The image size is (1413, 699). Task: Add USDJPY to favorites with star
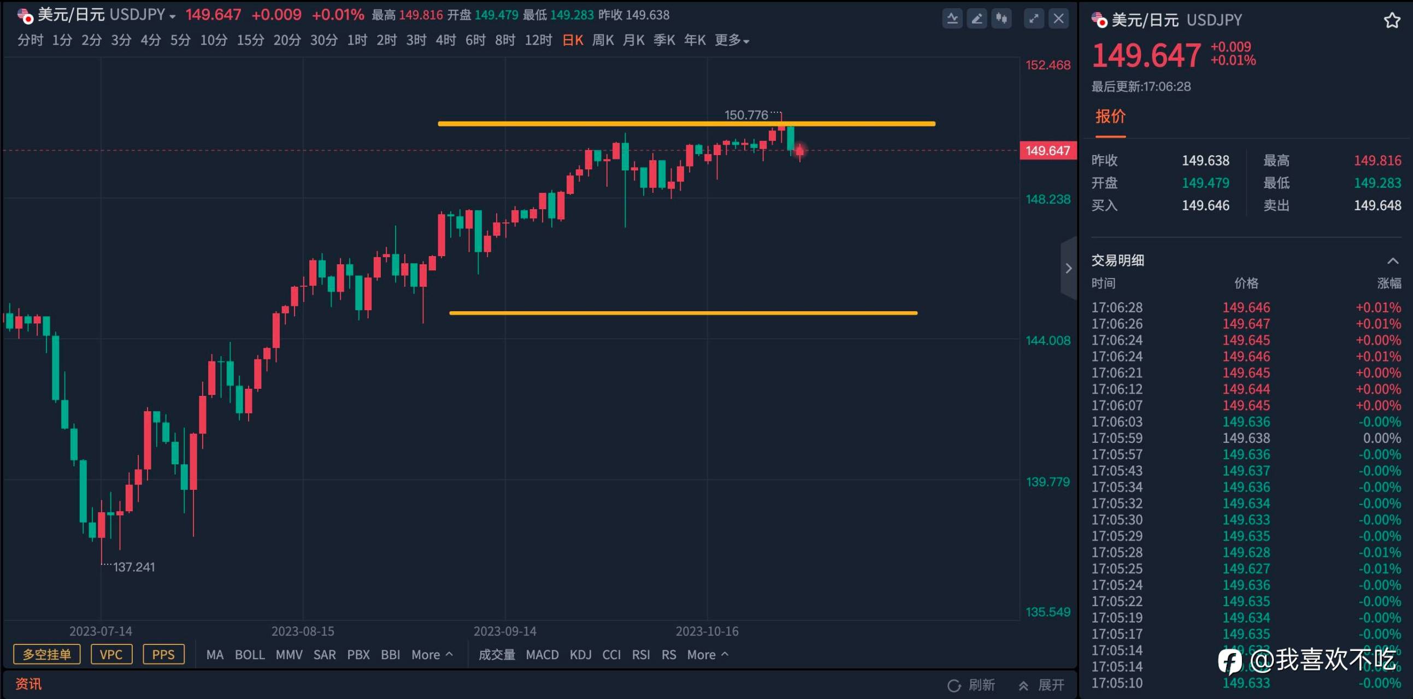tap(1392, 21)
